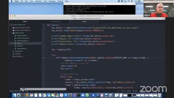
Task: Expand the license-vehicle-detection folder
Action: point(12,30)
